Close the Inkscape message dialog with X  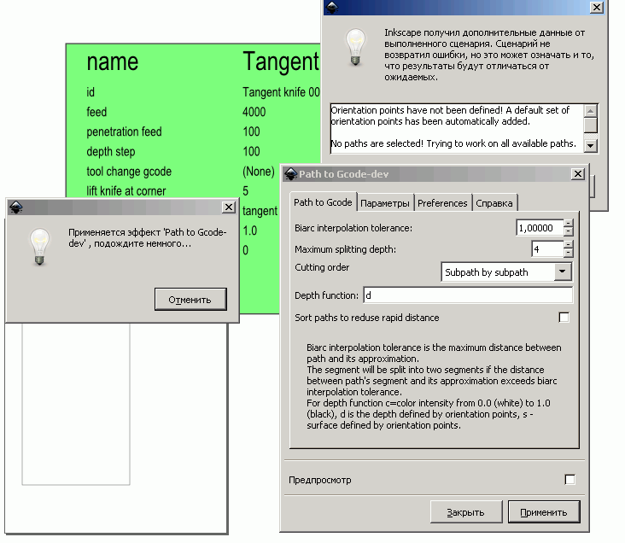pyautogui.click(x=596, y=7)
